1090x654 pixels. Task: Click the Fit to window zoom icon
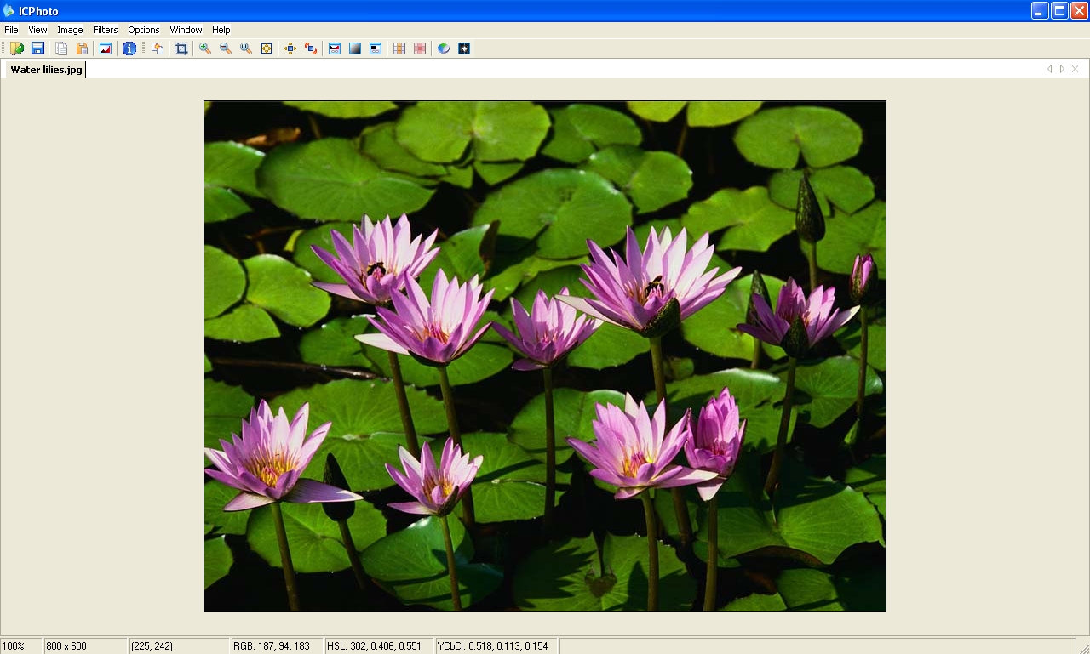[267, 48]
